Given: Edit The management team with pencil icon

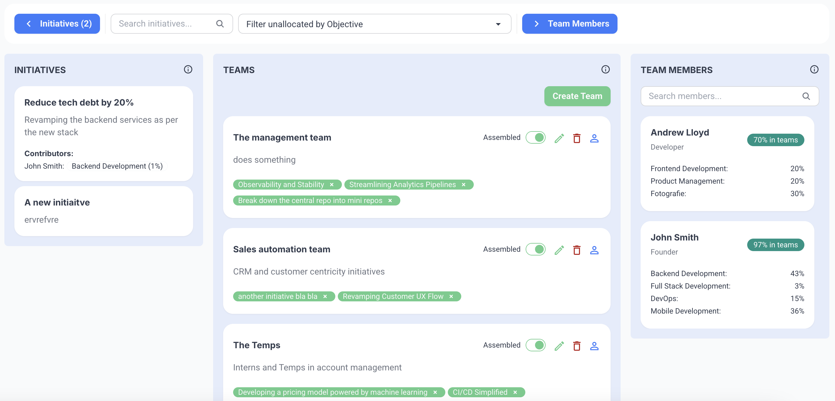Looking at the screenshot, I should click(x=559, y=138).
